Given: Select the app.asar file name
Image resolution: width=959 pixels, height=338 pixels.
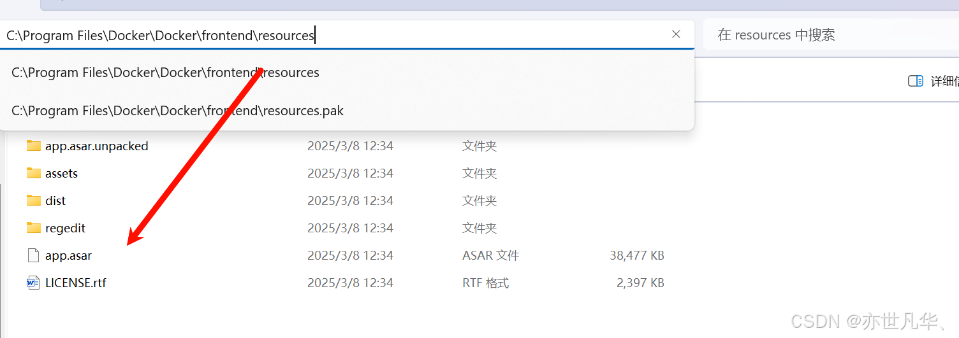Looking at the screenshot, I should (x=68, y=255).
